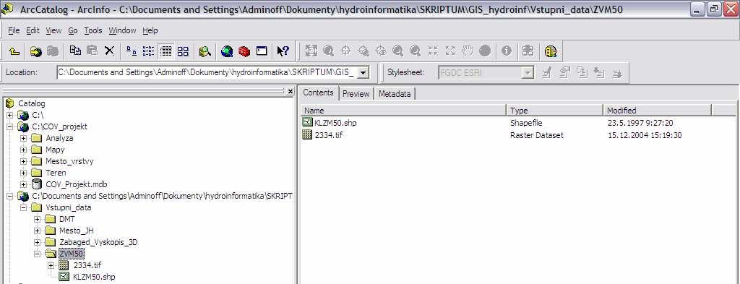Select the Pan hand tool
Screen dimensions: 740x284
[468, 51]
